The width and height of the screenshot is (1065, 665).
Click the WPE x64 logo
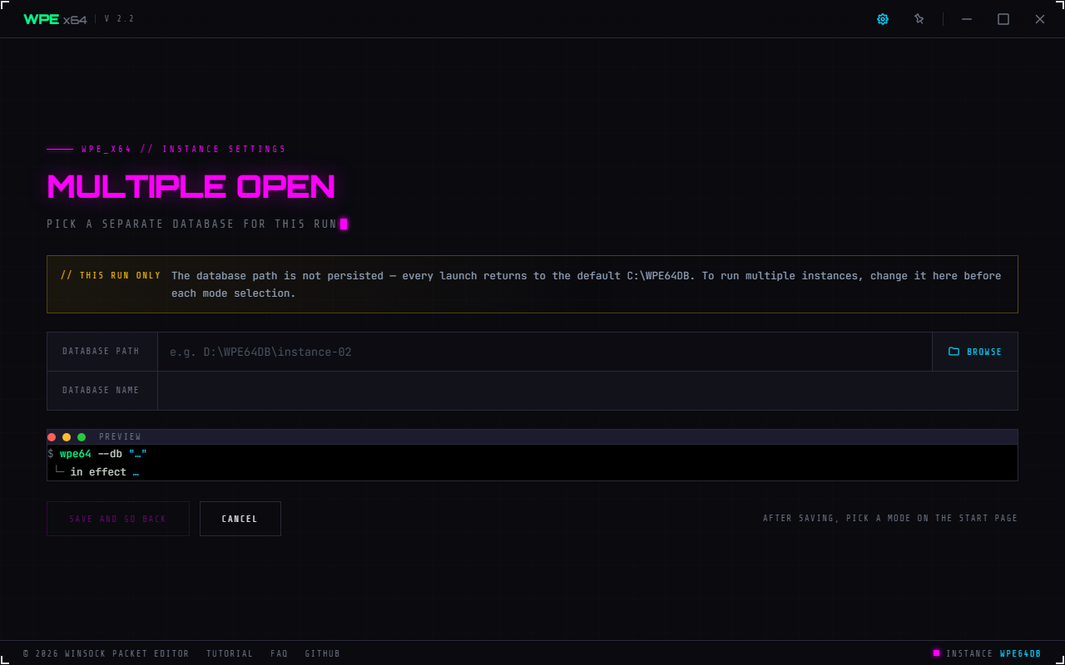pos(55,19)
